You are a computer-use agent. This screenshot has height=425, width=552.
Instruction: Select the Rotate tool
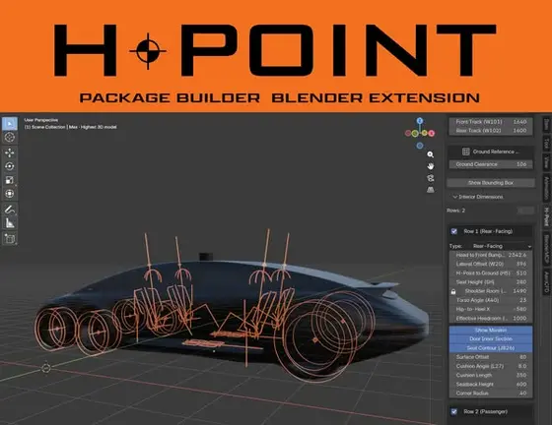tap(10, 166)
